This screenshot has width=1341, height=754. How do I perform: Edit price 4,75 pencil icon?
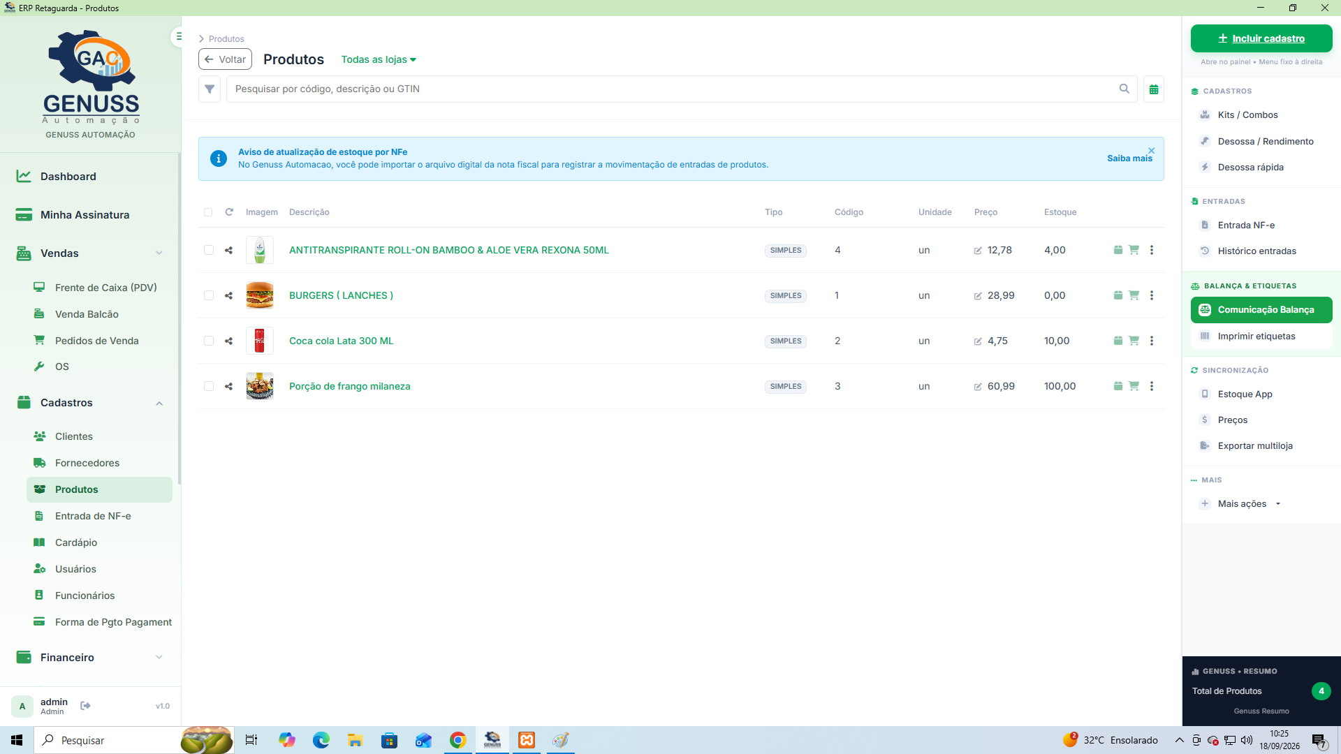click(978, 341)
